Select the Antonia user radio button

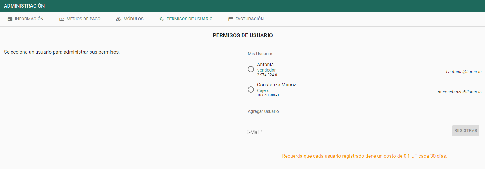[x=251, y=69]
